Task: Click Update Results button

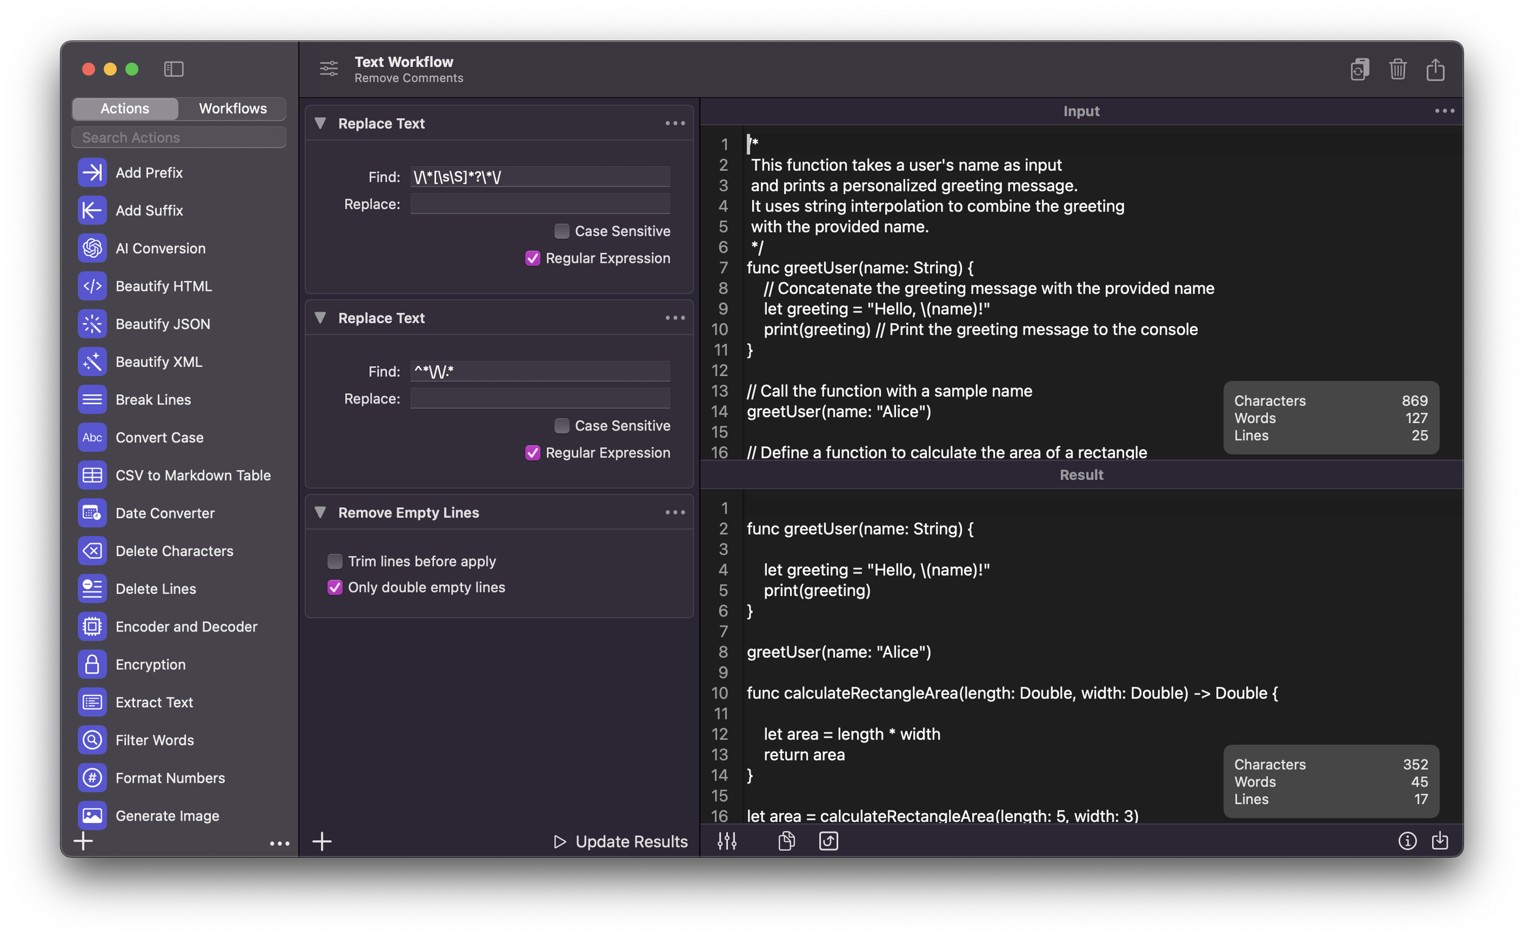Action: [x=620, y=841]
